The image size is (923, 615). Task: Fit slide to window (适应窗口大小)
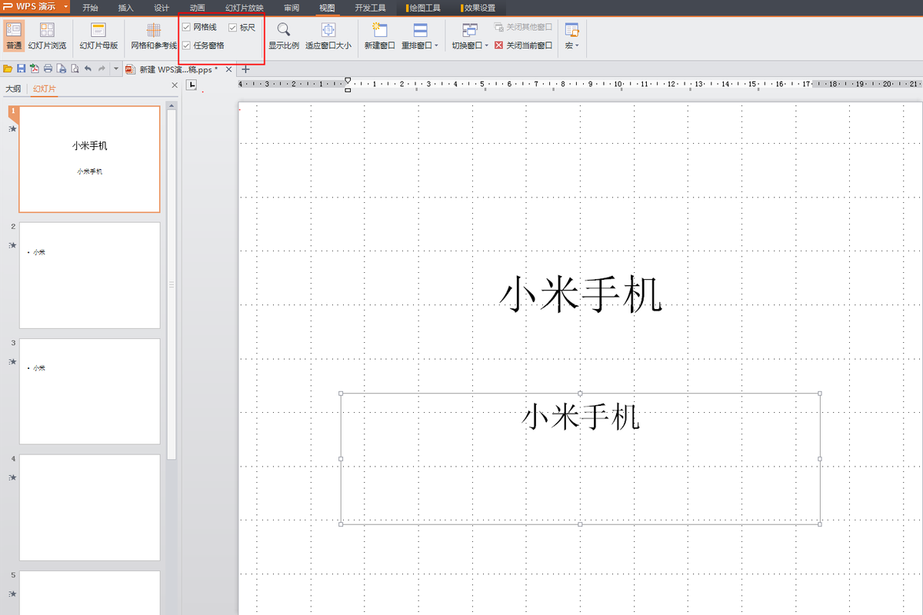click(328, 36)
